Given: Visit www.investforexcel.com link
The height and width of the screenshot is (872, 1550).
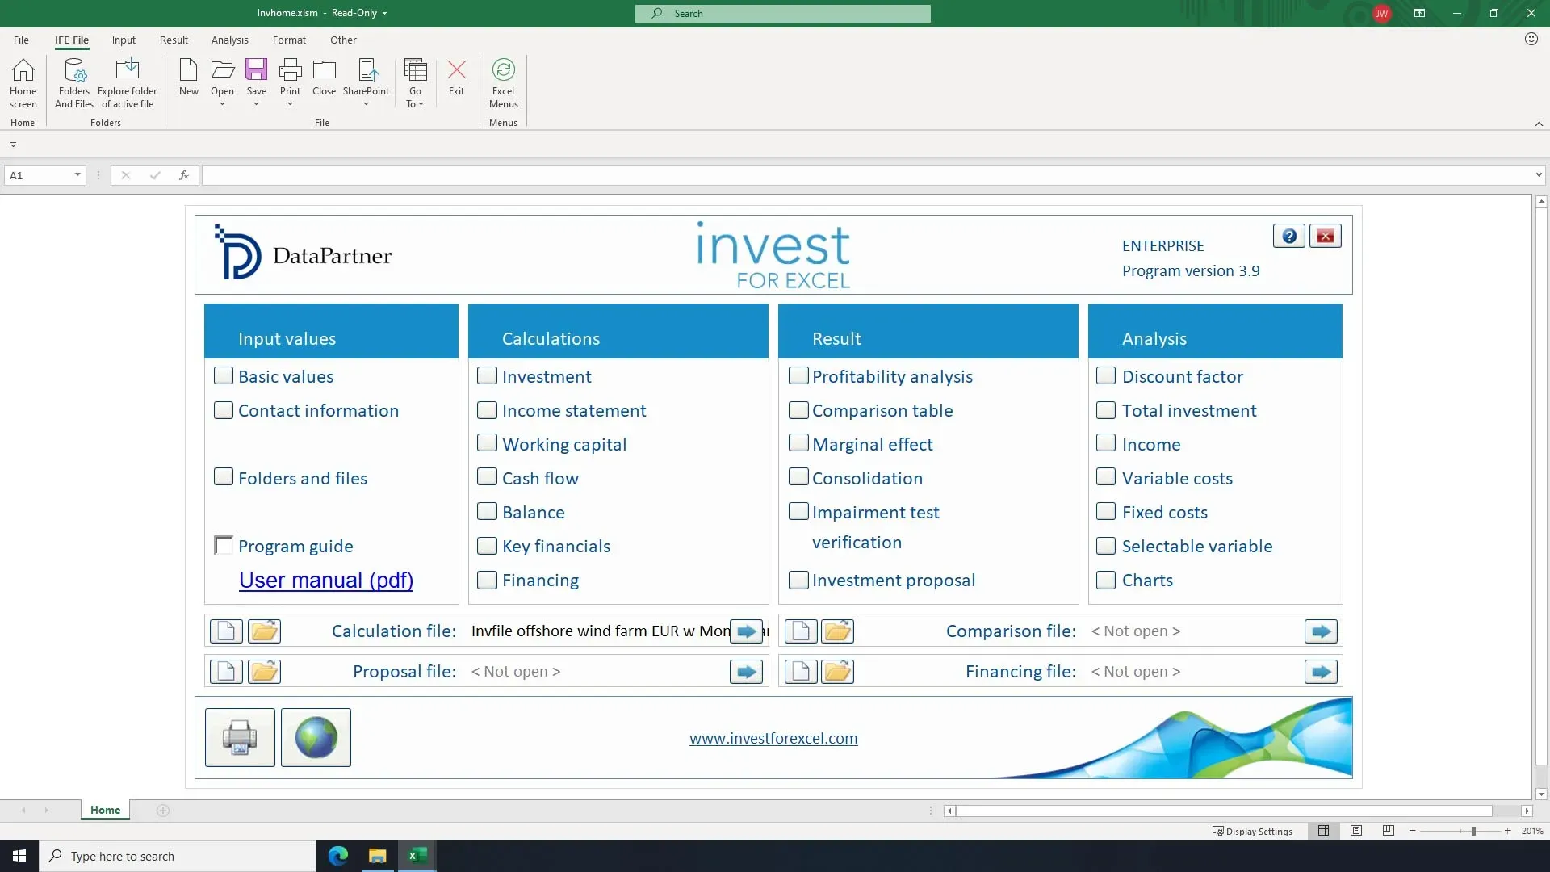Looking at the screenshot, I should tap(773, 738).
